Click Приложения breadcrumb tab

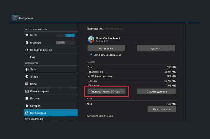coord(95,29)
